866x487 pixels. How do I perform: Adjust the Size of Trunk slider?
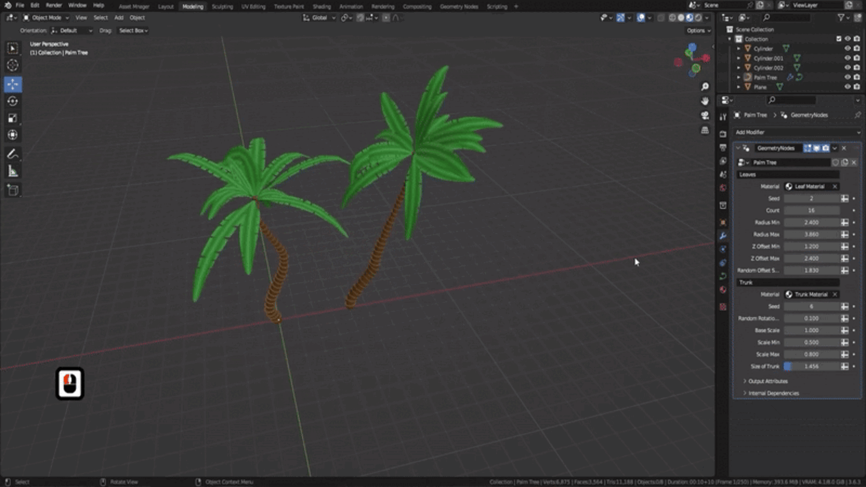[x=812, y=366]
